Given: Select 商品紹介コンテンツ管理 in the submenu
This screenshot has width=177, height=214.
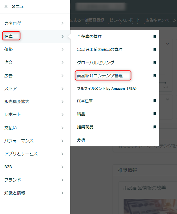Looking at the screenshot, I should [x=100, y=76].
